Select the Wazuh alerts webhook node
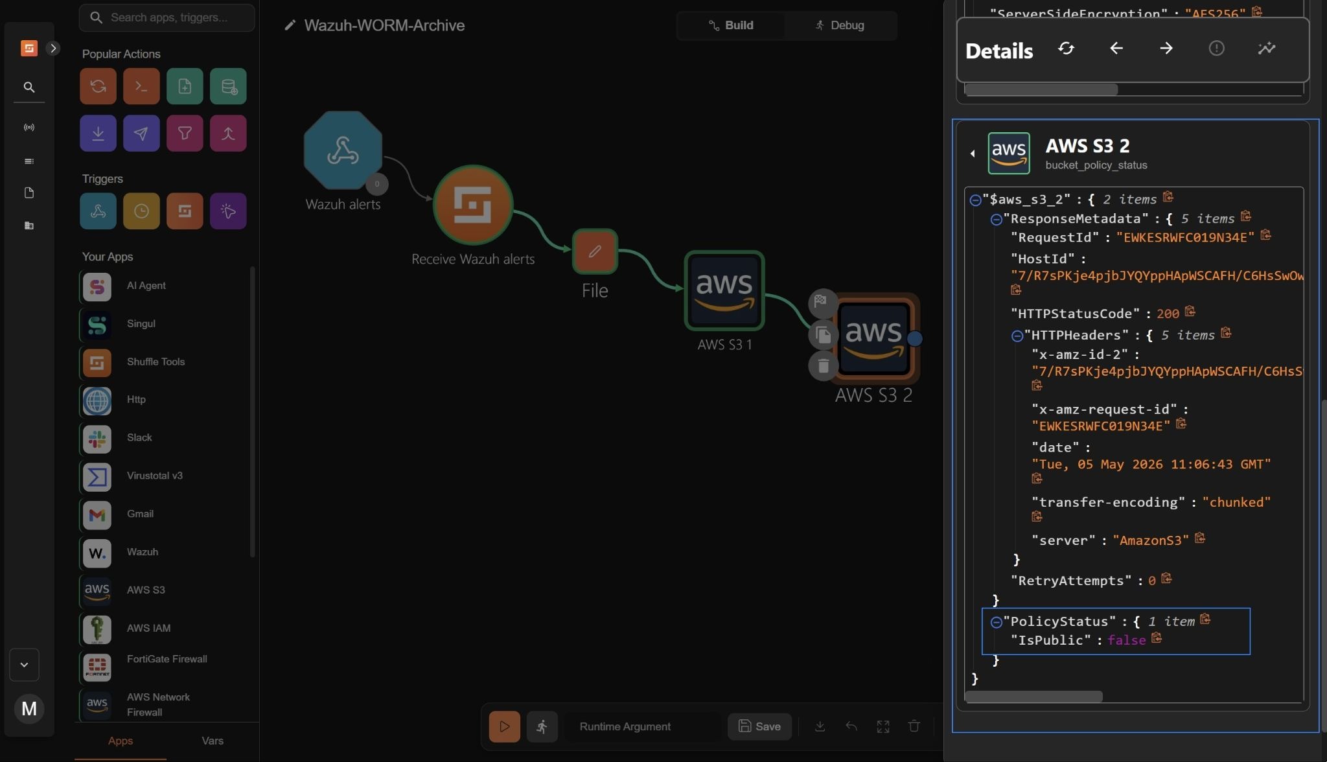 343,150
